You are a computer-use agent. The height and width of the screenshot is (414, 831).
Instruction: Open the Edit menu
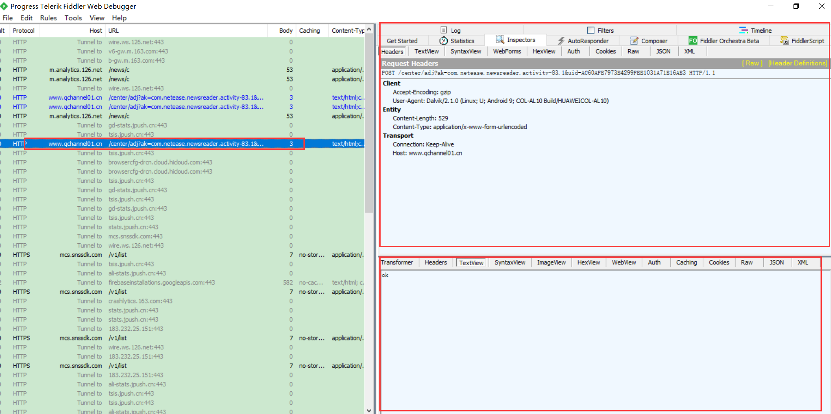pos(26,18)
